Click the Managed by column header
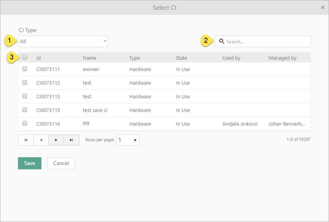Image resolution: width=329 pixels, height=222 pixels. [282, 58]
